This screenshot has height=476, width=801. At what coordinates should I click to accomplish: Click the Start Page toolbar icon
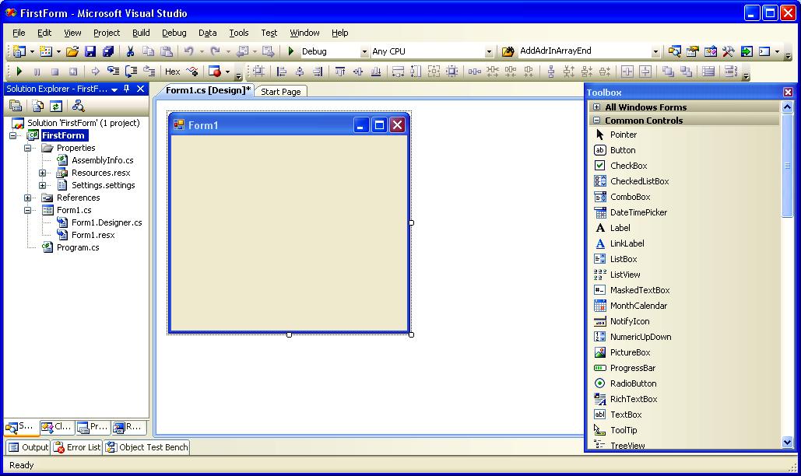[747, 51]
